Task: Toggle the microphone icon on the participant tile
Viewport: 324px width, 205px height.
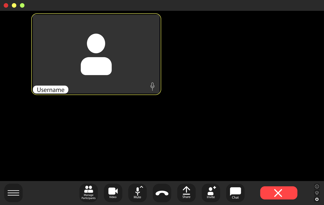Action: pyautogui.click(x=152, y=86)
